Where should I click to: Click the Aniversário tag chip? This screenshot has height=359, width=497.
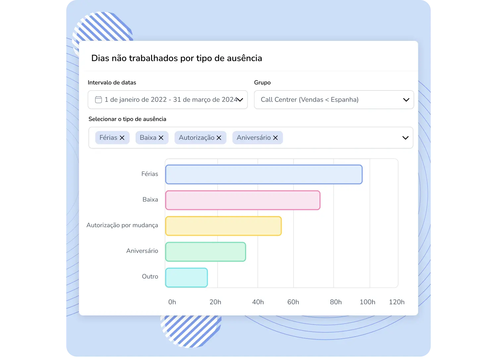[258, 138]
